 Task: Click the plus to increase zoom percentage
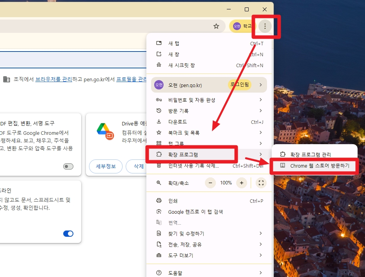tap(241, 182)
